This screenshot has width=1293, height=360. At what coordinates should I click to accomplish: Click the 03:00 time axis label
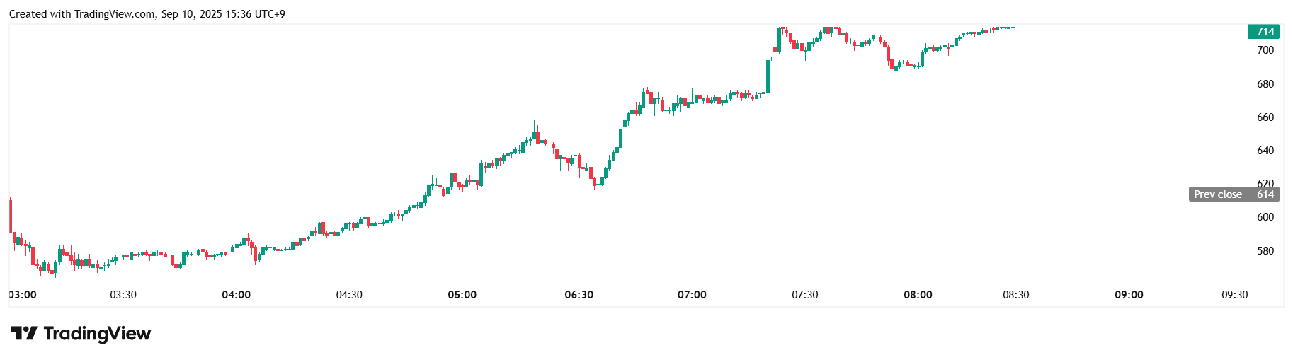coord(23,295)
